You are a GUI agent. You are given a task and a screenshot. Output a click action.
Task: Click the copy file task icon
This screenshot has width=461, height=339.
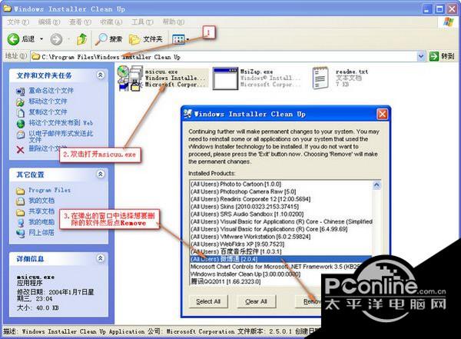click(20, 113)
